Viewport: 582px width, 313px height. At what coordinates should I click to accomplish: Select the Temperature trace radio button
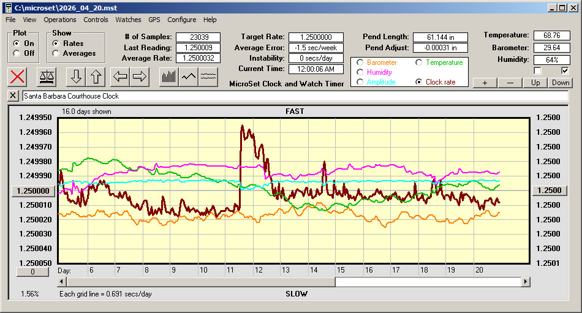419,62
